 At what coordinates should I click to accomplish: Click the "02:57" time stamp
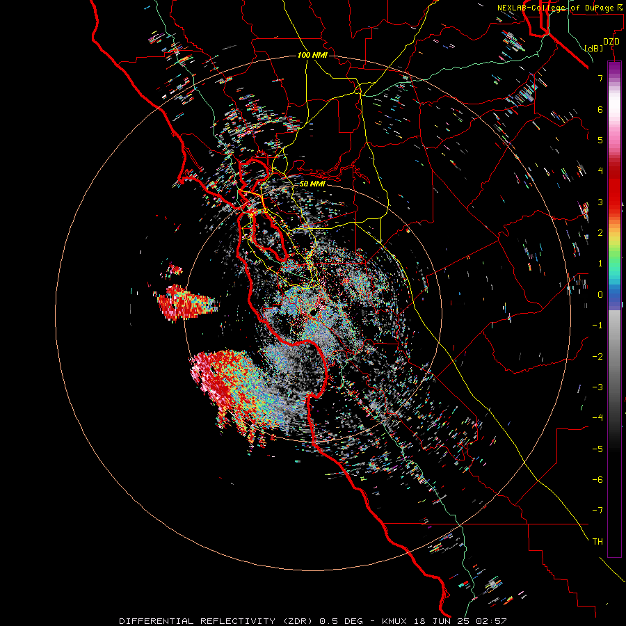493,621
